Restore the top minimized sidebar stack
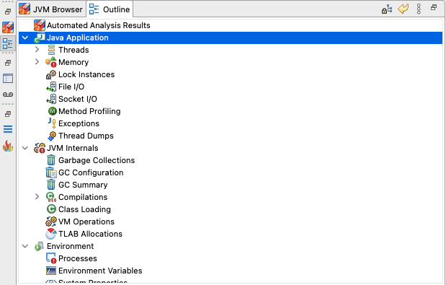The height and width of the screenshot is (285, 446). coord(8,12)
